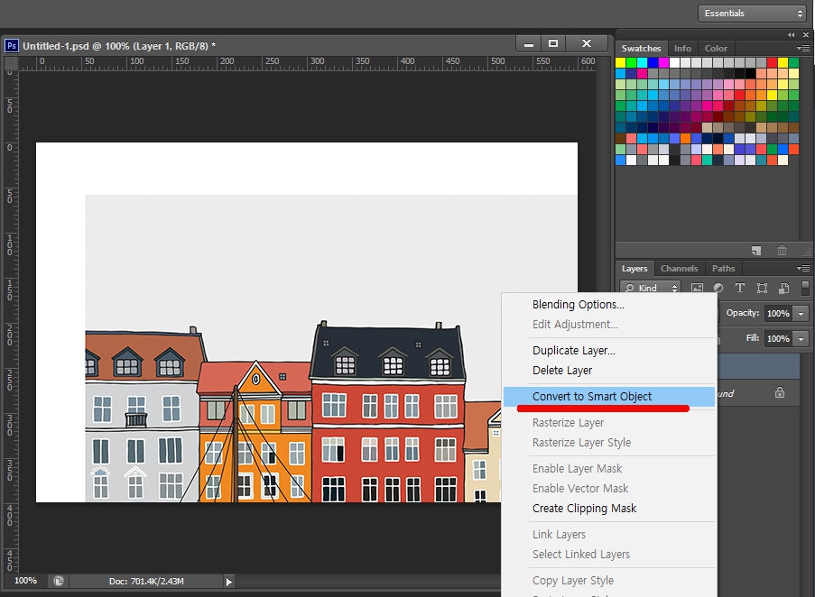Pick the black swatch in second row
This screenshot has height=597, width=815.
tap(750, 74)
